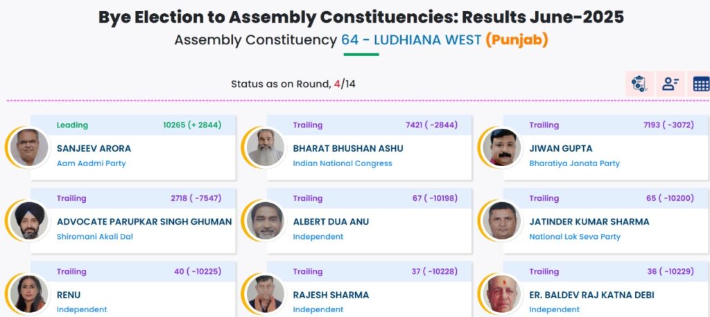Image resolution: width=710 pixels, height=317 pixels.
Task: Click the leading vote count 10265
Action: 174,125
